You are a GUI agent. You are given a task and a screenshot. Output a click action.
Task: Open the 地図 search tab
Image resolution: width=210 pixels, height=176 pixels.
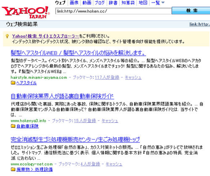[143, 3]
